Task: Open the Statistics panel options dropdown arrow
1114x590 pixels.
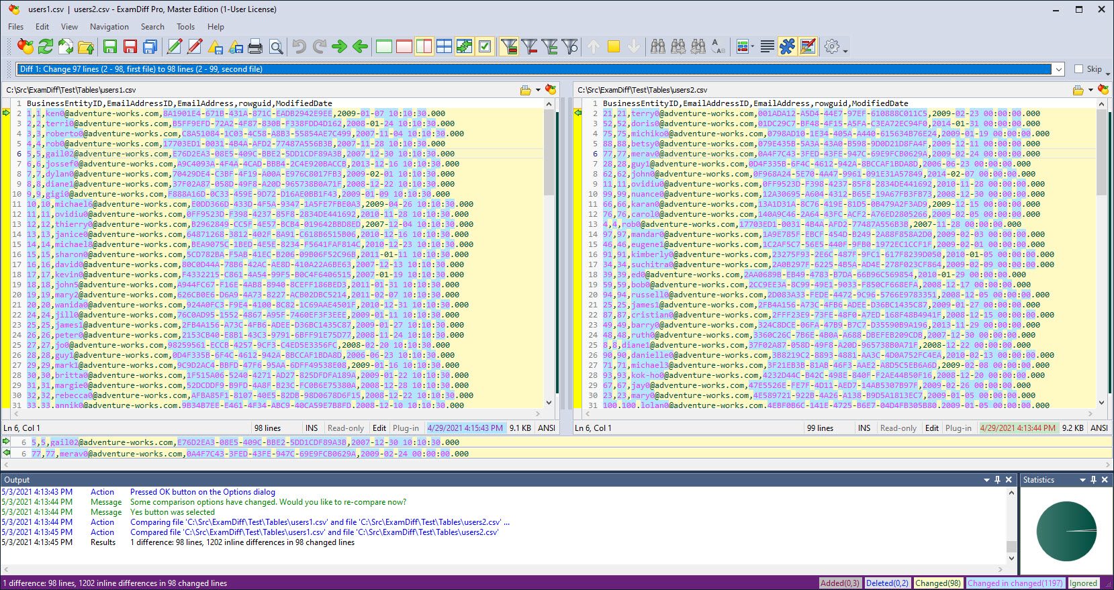Action: [x=1082, y=480]
